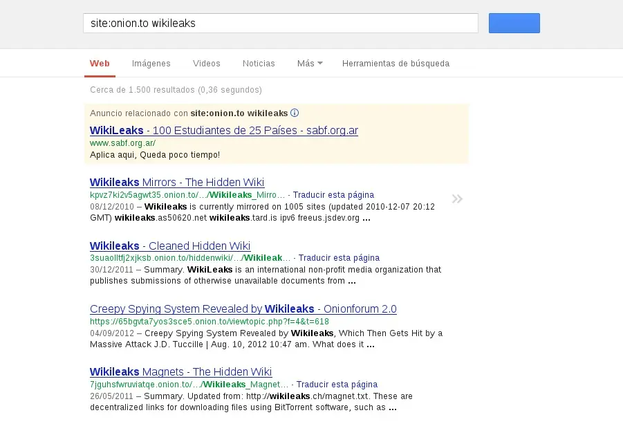The width and height of the screenshot is (623, 424).
Task: Click the preview arrows beside Wikileaks Mirrors result
Action: (457, 199)
